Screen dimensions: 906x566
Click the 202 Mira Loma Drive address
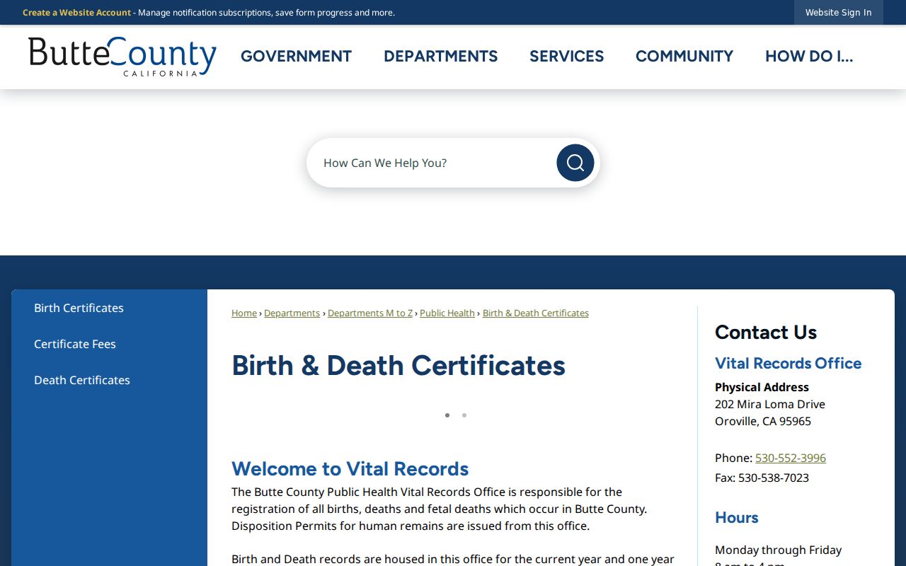[770, 404]
